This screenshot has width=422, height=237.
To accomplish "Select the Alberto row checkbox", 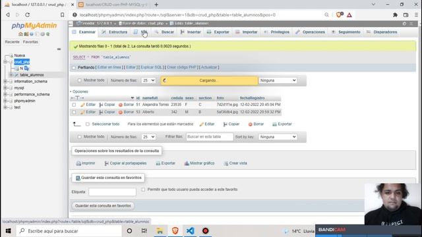I will (74, 112).
